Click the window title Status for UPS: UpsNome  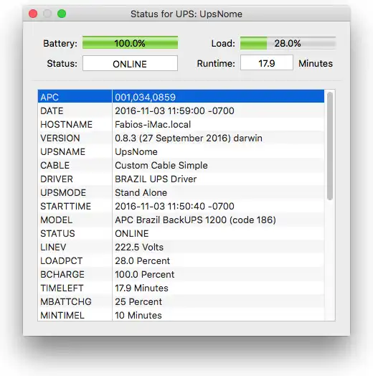186,14
